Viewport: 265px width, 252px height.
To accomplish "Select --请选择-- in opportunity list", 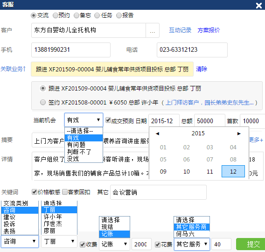I will [84, 131].
